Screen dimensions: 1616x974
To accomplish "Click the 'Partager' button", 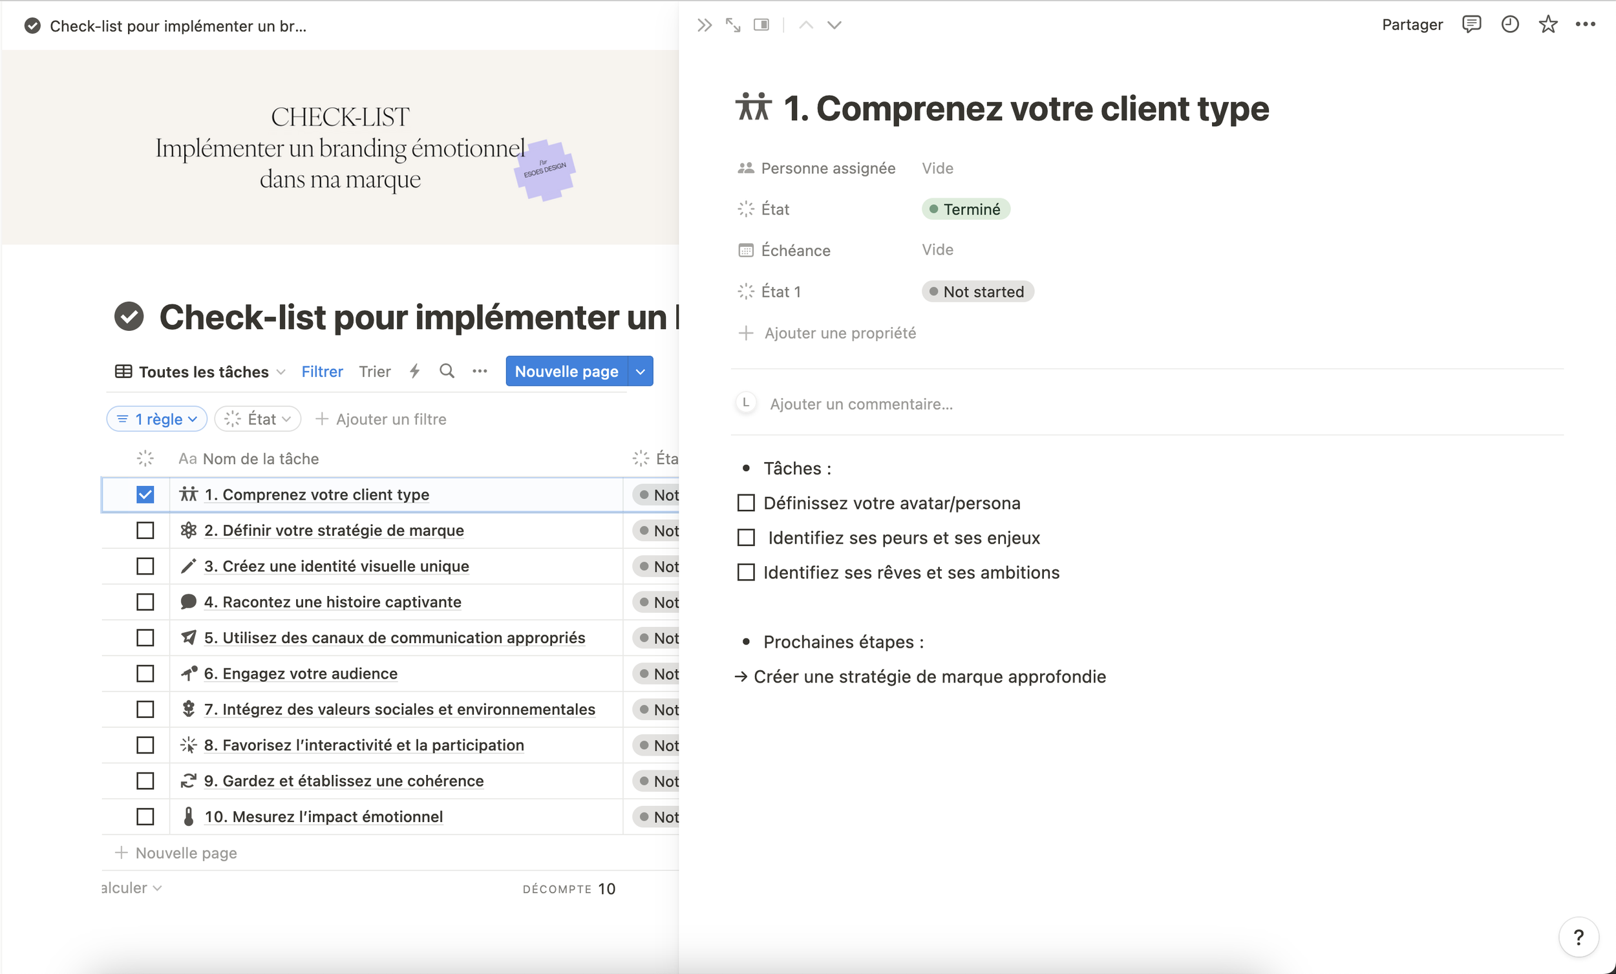I will (x=1412, y=25).
